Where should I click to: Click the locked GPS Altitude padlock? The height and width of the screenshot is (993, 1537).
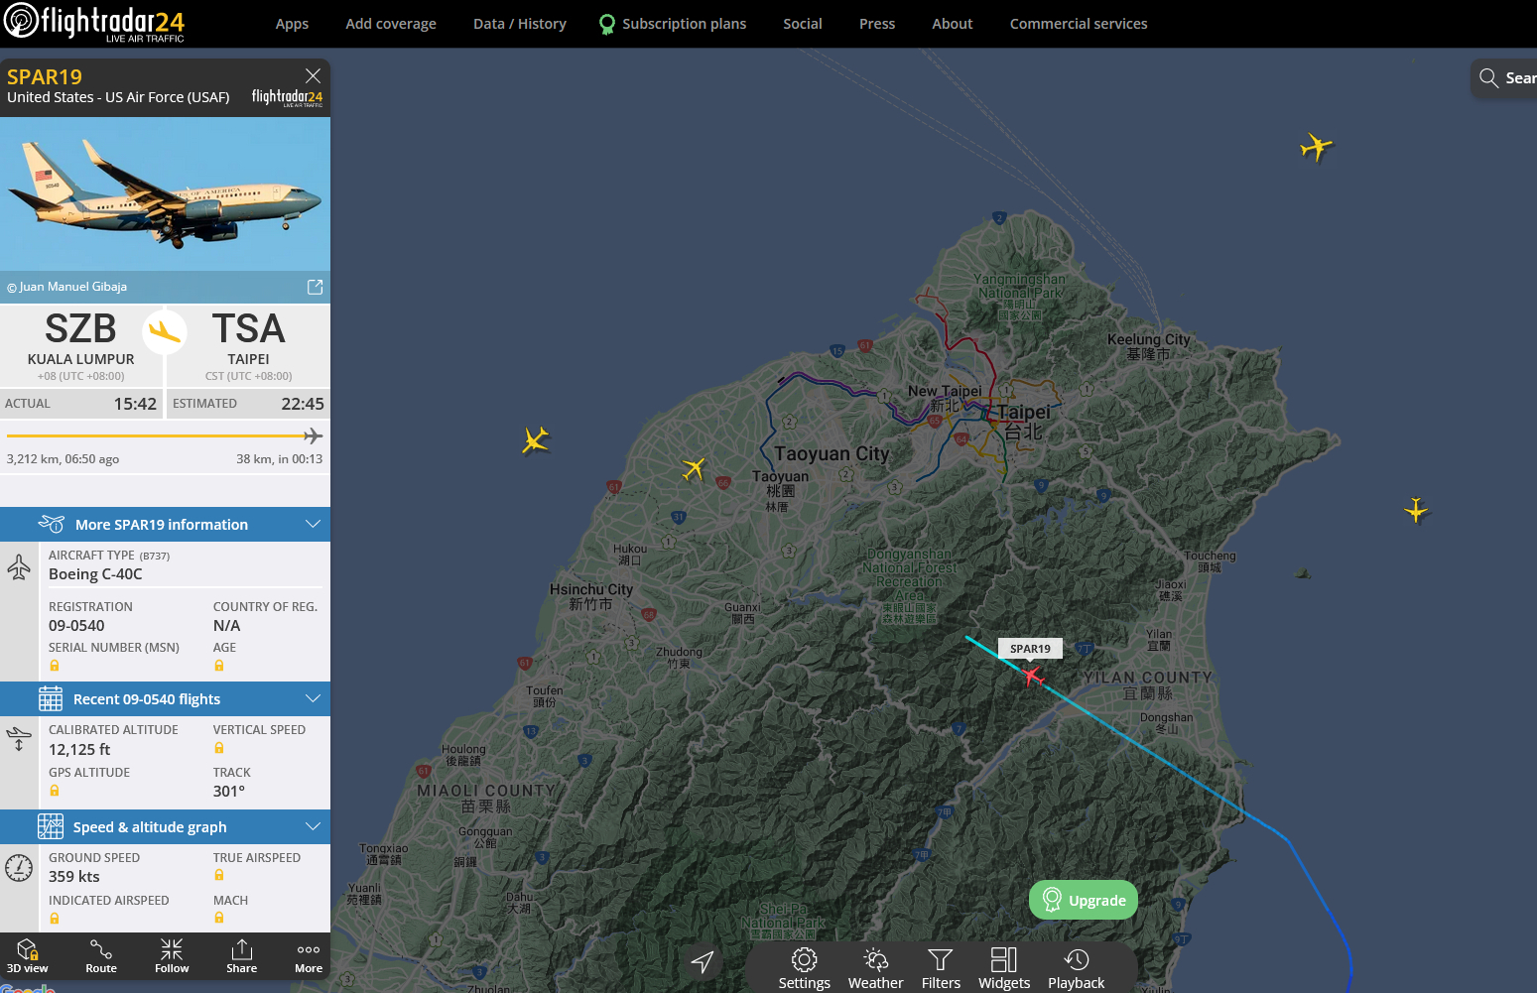[x=55, y=791]
